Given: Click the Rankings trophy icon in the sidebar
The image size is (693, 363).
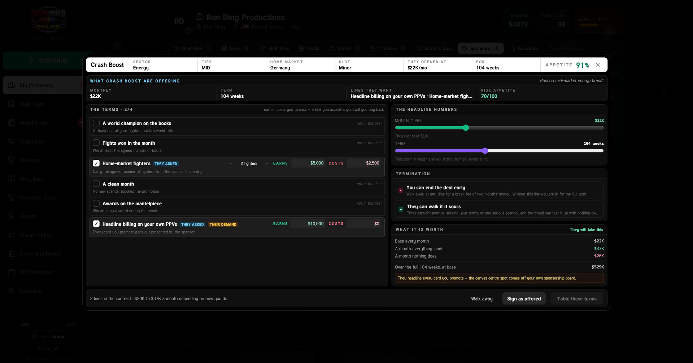Looking at the screenshot, I should click(x=12, y=160).
